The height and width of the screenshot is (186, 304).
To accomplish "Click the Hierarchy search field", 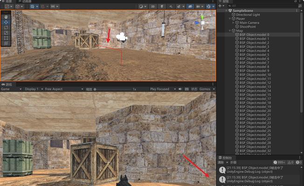I will pyautogui.click(x=263, y=6).
